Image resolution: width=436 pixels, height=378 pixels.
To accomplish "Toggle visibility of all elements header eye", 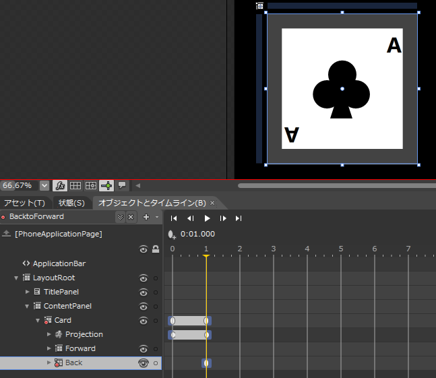I will (144, 249).
